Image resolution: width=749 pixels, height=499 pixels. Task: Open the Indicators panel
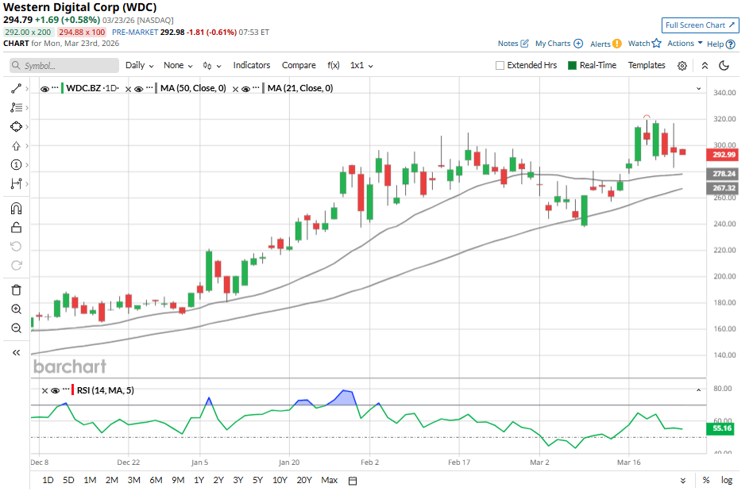click(x=252, y=65)
